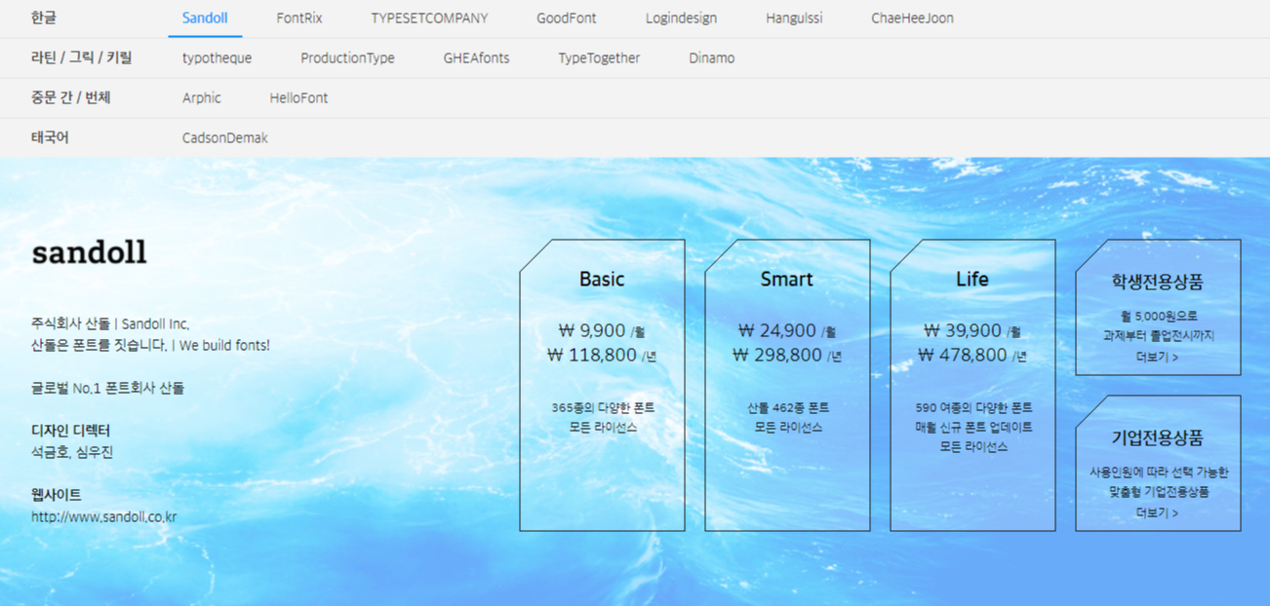Click the 590 여종의 다양한 폰트 description
This screenshot has height=606, width=1270.
click(x=973, y=408)
